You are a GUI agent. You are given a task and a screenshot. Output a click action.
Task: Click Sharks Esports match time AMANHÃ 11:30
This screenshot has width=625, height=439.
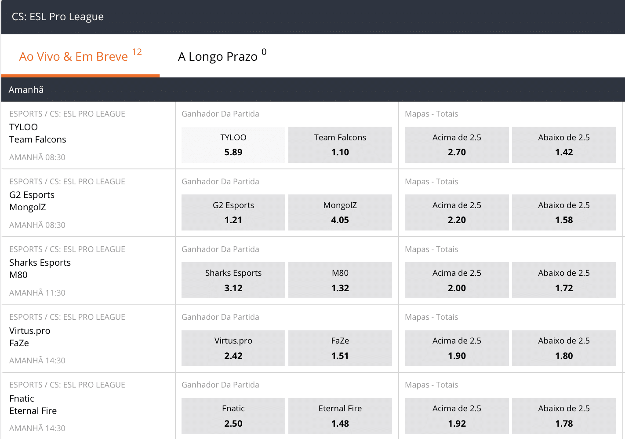coord(37,293)
